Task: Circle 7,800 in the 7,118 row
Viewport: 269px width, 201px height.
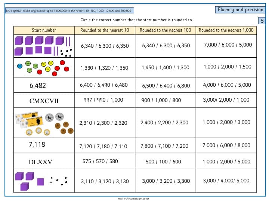Action: 147,146
